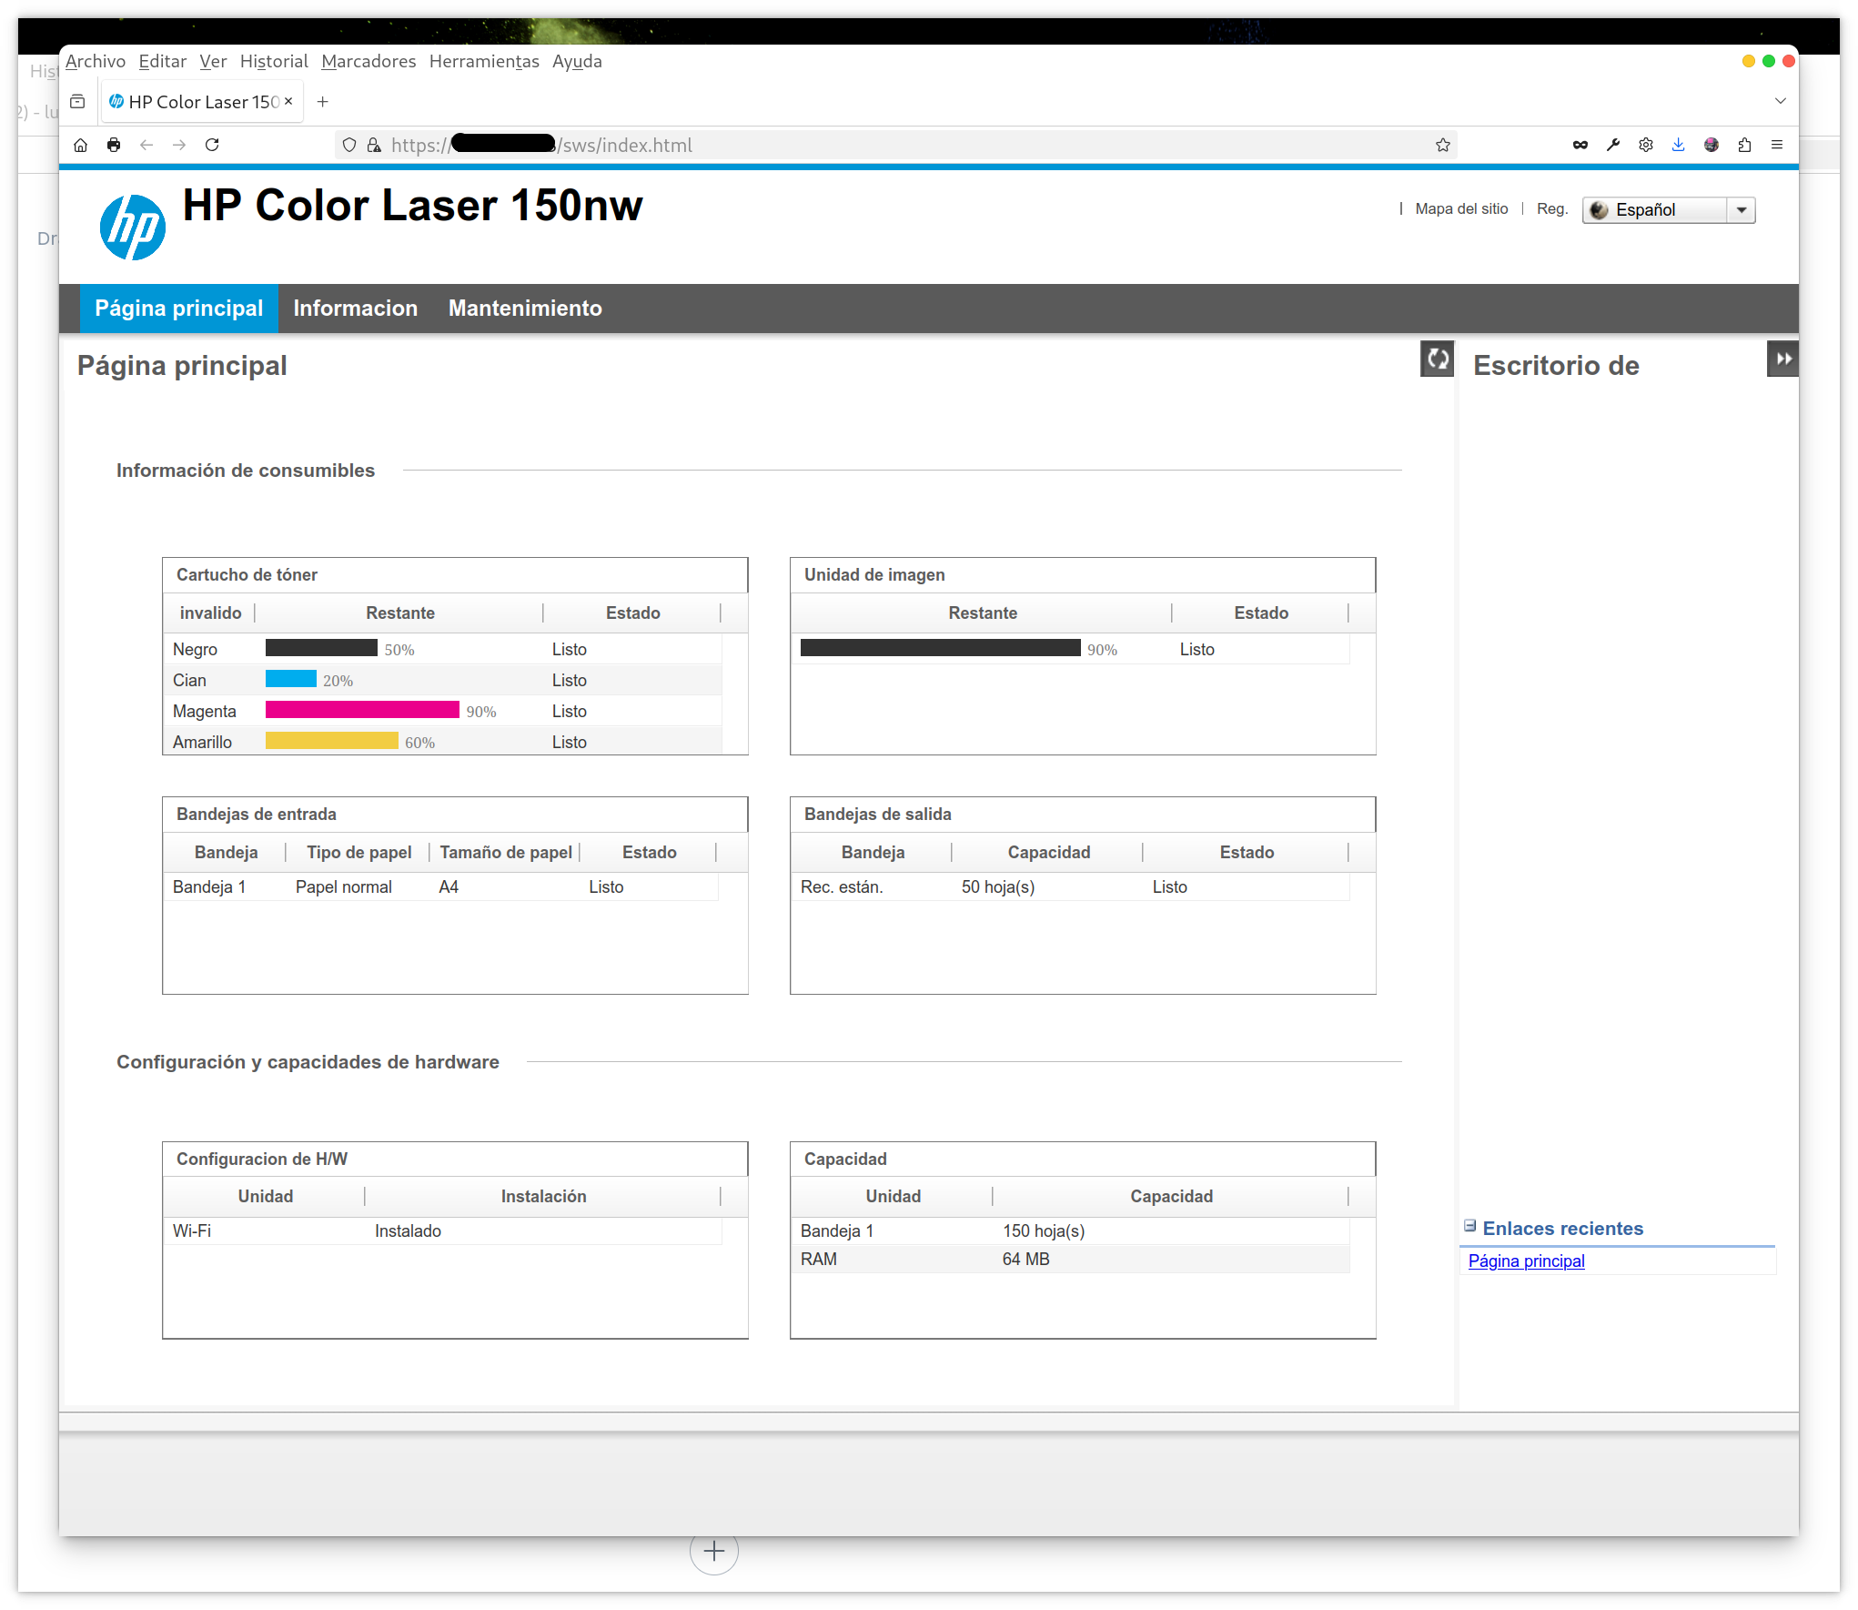
Task: Click the Negro toner level bar
Action: click(x=321, y=648)
